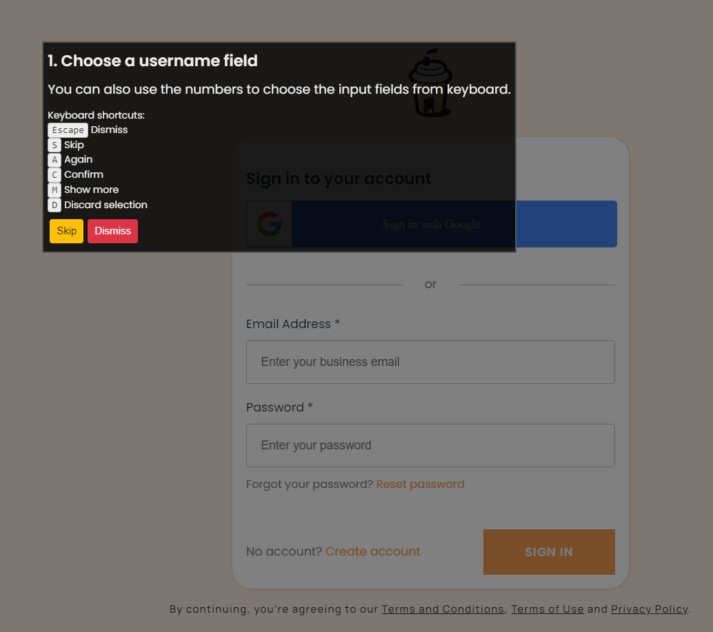This screenshot has height=632, width=713.
Task: Open the Terms of Use link
Action: 548,609
